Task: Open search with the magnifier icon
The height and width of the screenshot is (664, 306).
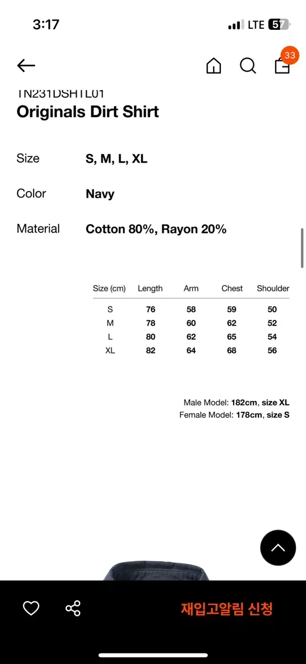Action: click(248, 66)
